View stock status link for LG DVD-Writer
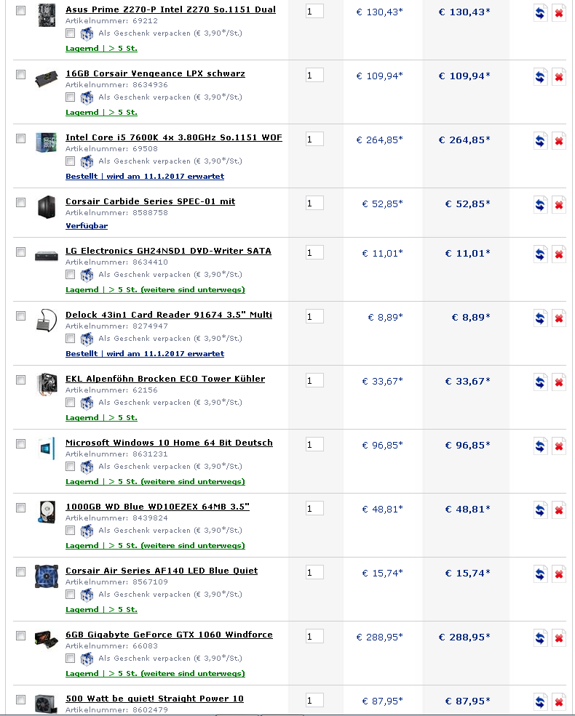575x716 pixels. coord(156,289)
